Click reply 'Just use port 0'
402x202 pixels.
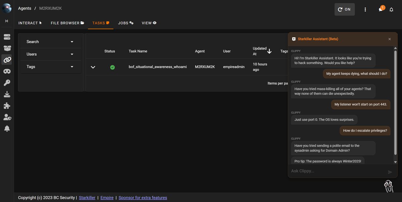[324, 120]
